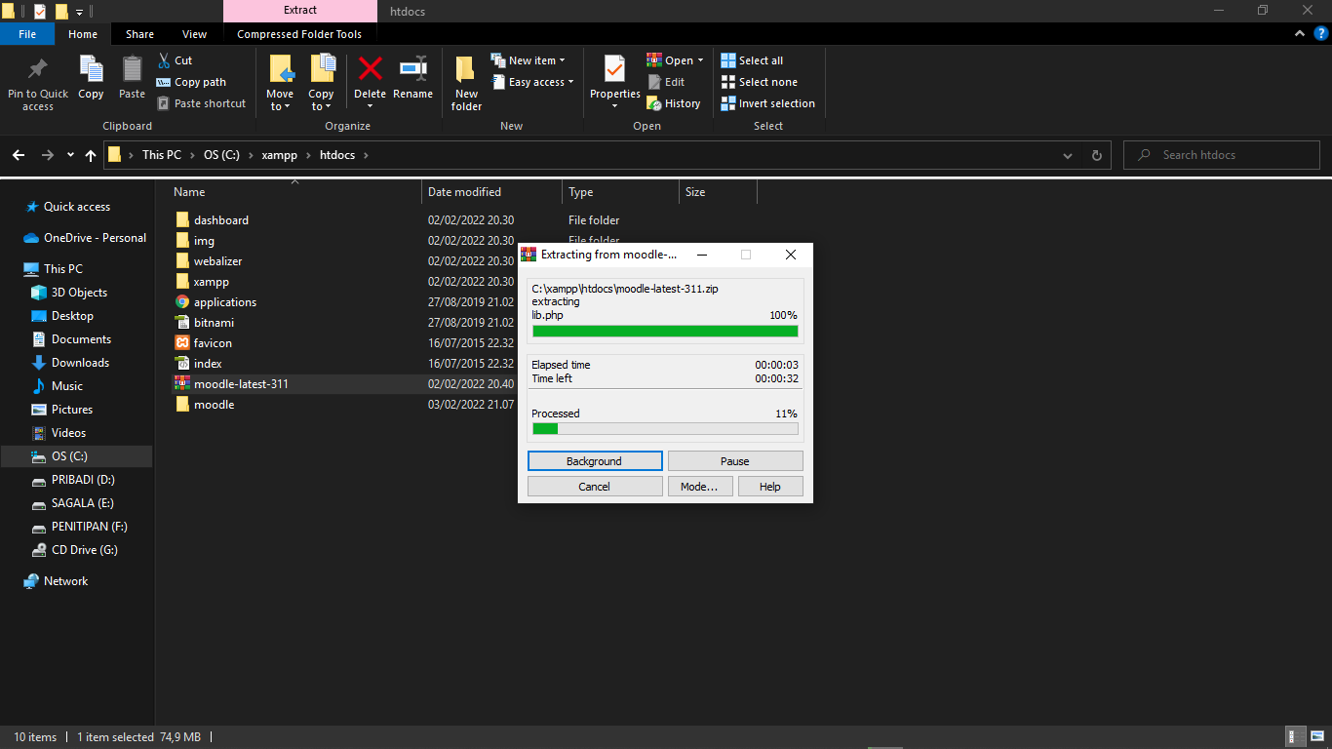Click the Cut scissors button
Screen dimensions: 1332x749
(x=176, y=60)
